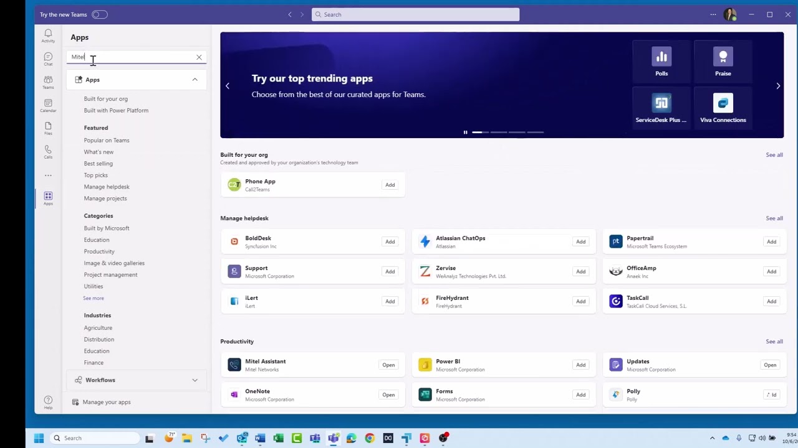Open Google Chrome from the taskbar
This screenshot has width=798, height=448.
(x=370, y=438)
